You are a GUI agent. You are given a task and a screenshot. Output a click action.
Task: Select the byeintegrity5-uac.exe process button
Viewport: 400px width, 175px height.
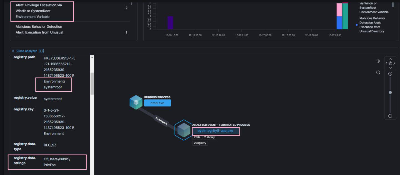point(216,131)
